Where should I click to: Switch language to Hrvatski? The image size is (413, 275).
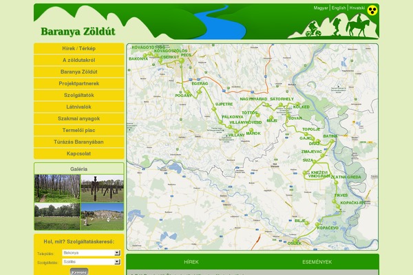point(357,8)
